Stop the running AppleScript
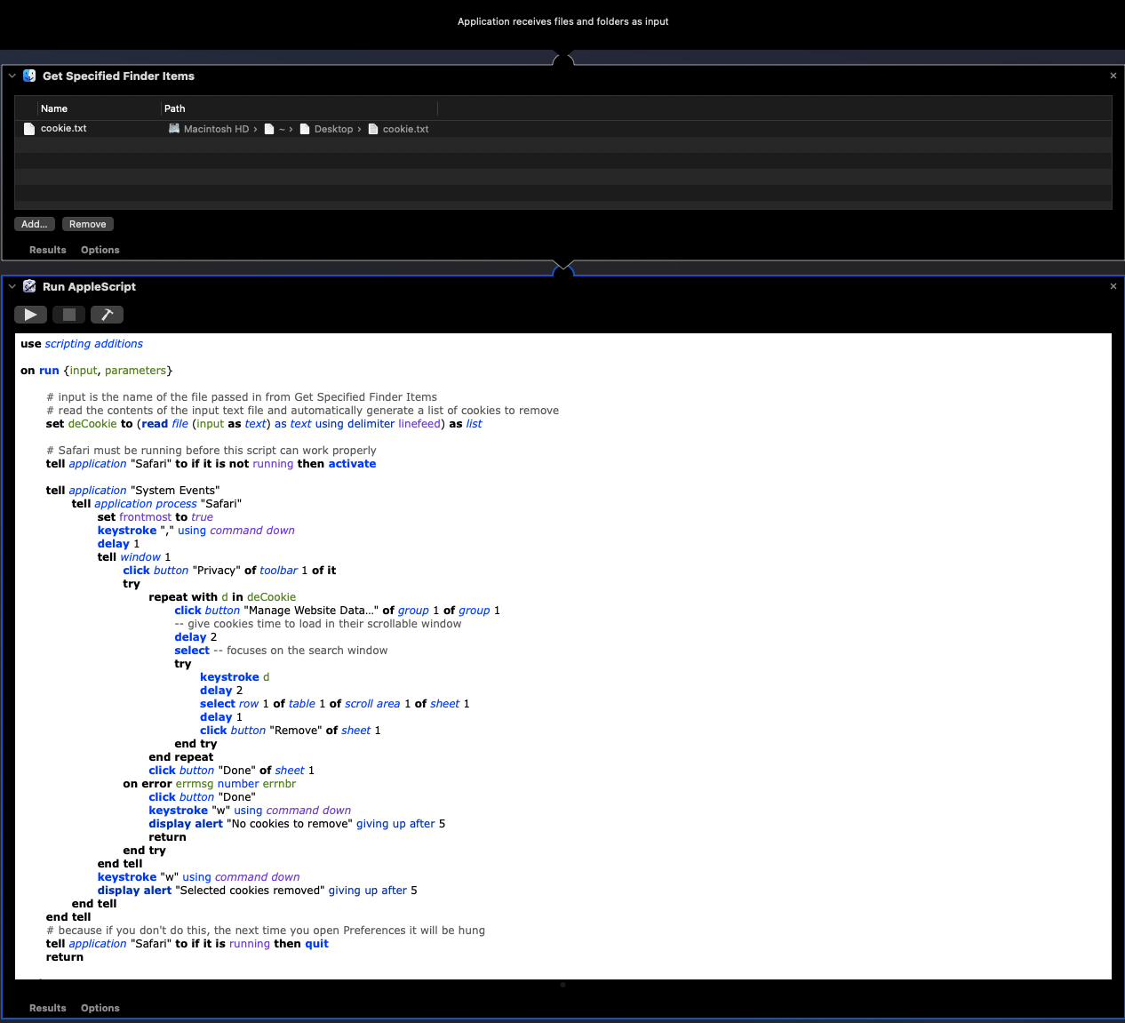This screenshot has height=1023, width=1125. [68, 315]
